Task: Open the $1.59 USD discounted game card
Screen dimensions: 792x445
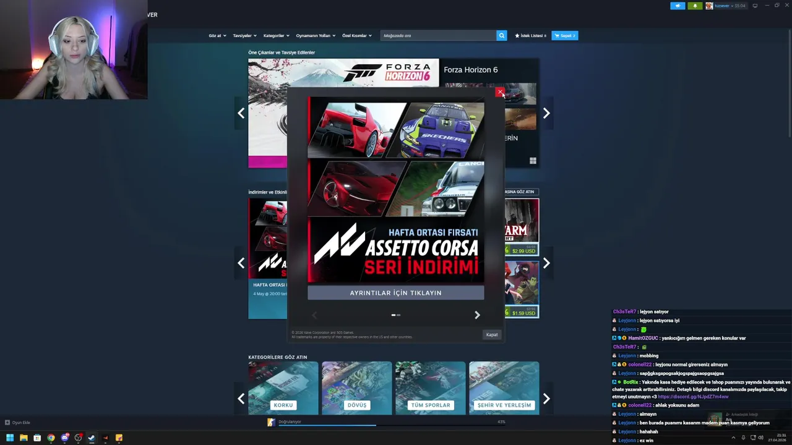Action: coord(522,289)
